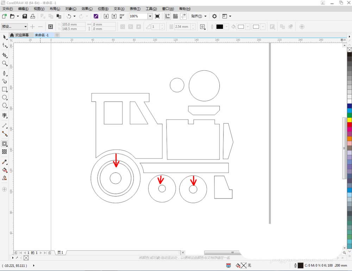This screenshot has height=271, width=352.
Task: Expand the Open button's dropdown arrow
Action: click(x=18, y=16)
